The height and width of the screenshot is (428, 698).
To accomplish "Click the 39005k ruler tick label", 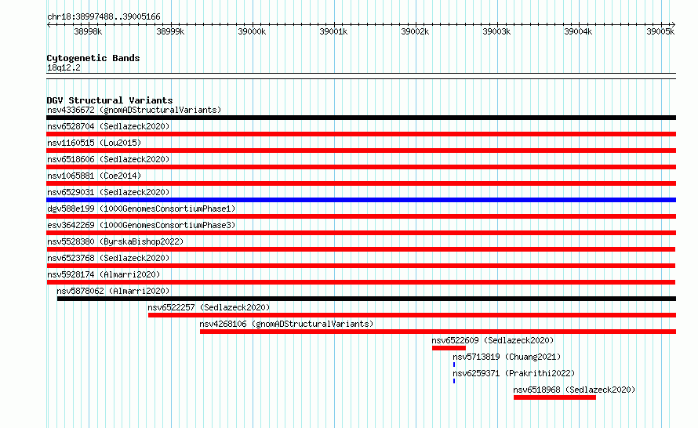I will (660, 31).
